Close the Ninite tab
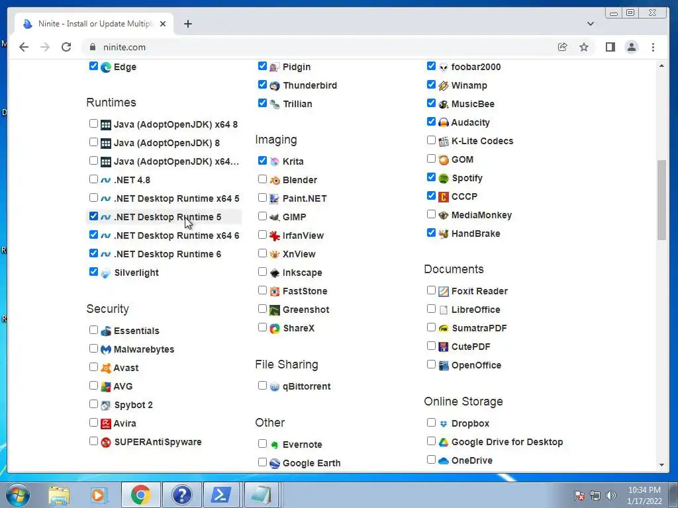Viewport: 678px width, 508px height. (x=163, y=24)
